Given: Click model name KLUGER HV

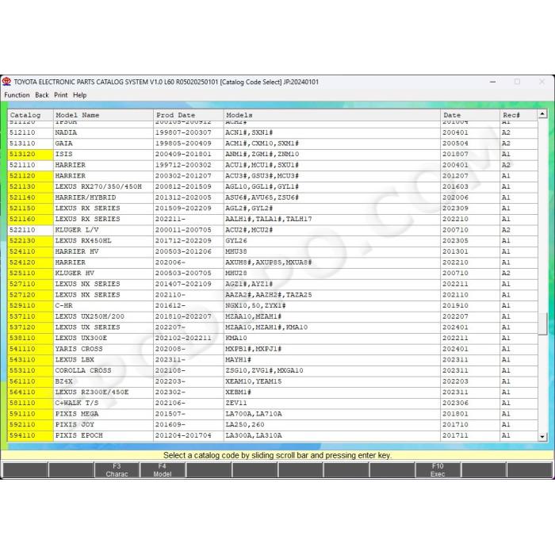Looking at the screenshot, I should [x=76, y=274].
